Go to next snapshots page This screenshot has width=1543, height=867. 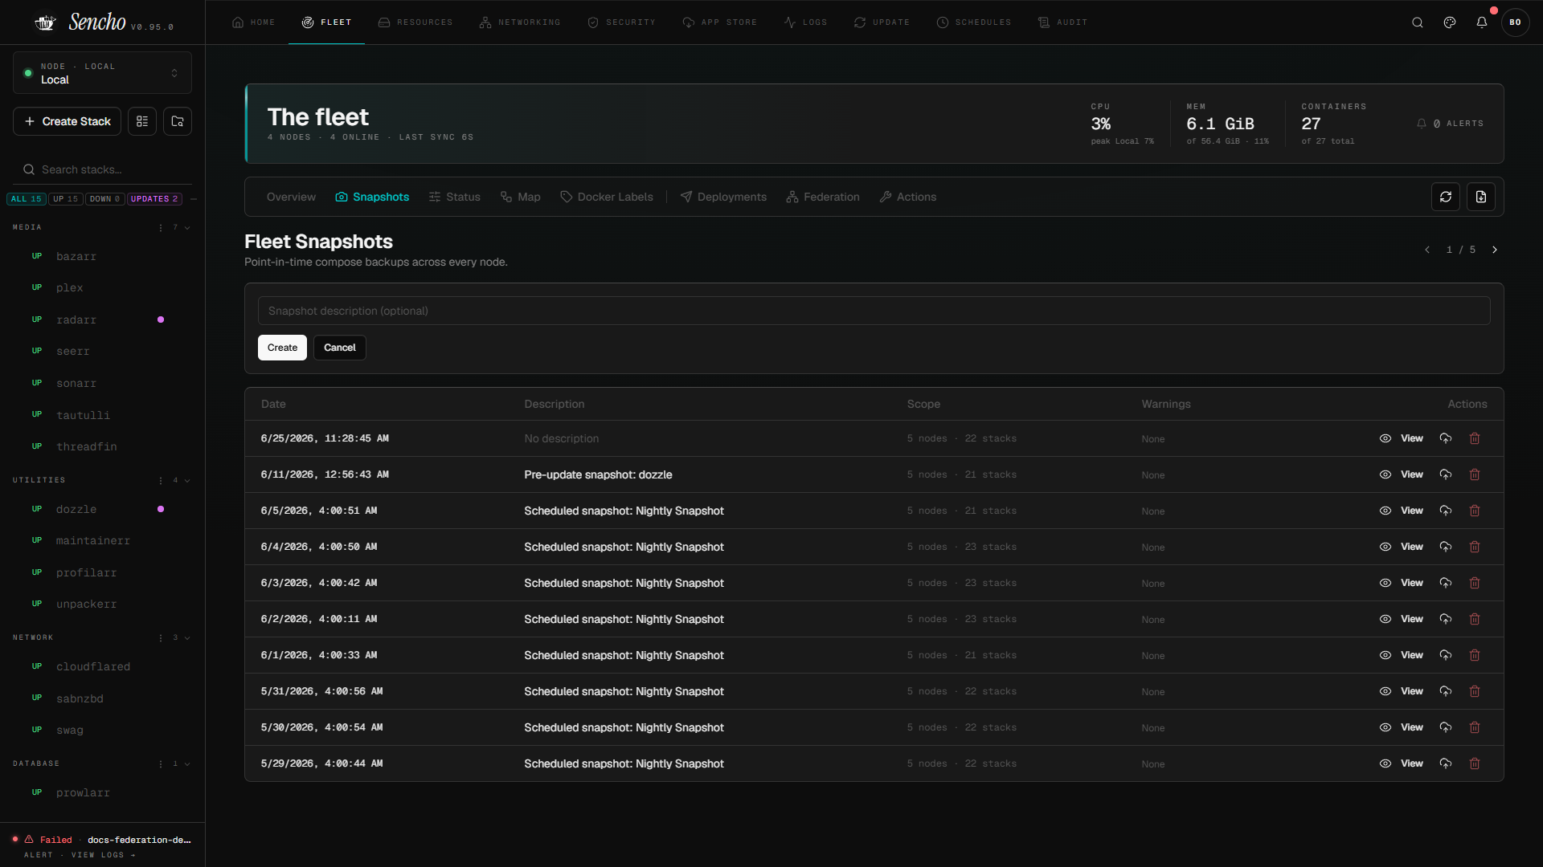click(1495, 250)
